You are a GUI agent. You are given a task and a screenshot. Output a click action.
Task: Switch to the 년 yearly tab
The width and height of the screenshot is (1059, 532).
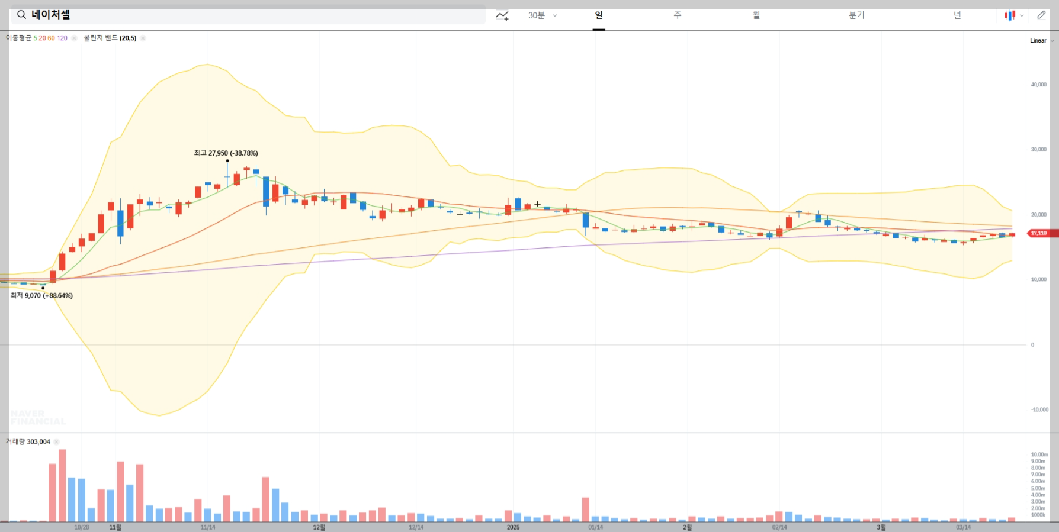(x=957, y=15)
